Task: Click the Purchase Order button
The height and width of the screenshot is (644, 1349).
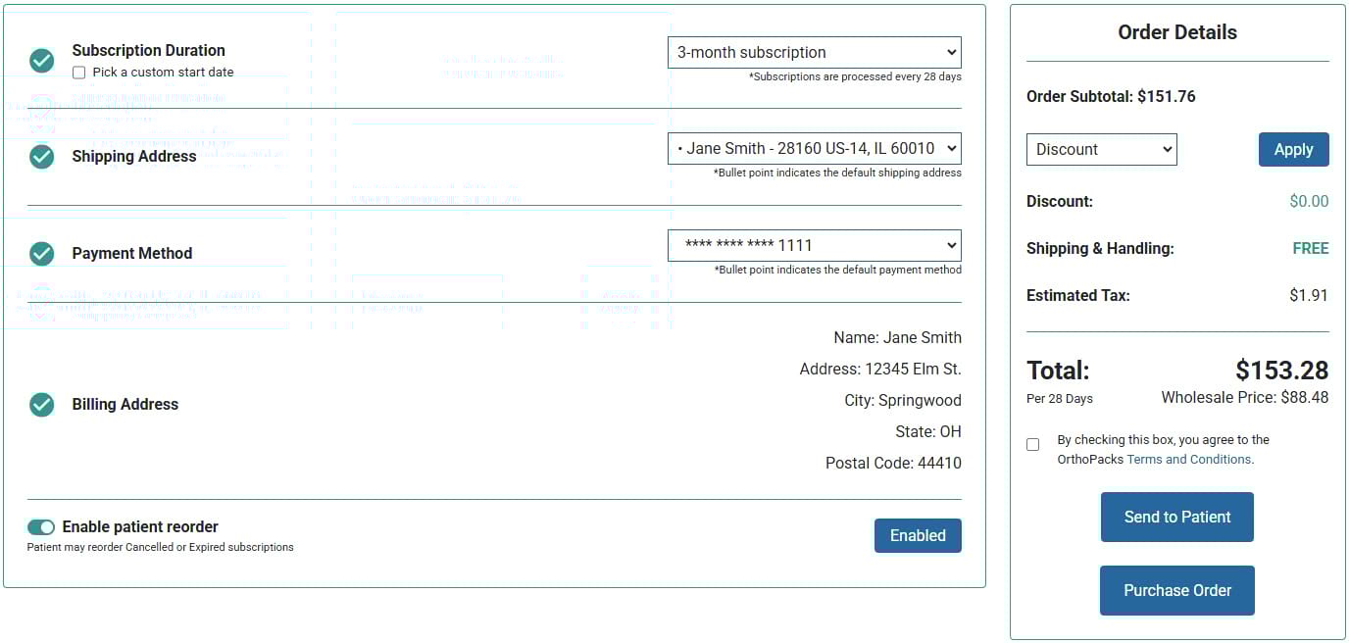Action: 1176,590
